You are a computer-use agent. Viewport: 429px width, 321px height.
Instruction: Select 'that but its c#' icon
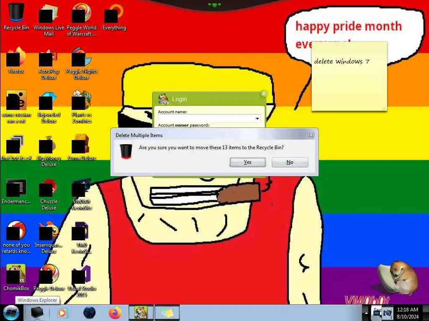tap(16, 148)
